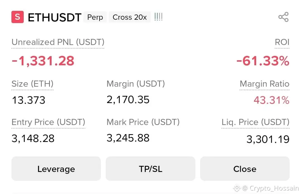The width and height of the screenshot is (301, 195).
Task: Open the Cross 20x margin mode tag
Action: coord(130,17)
